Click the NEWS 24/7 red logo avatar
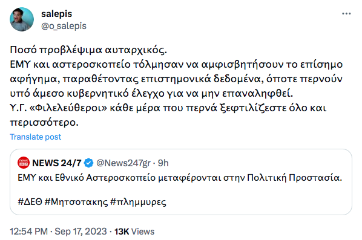The image size is (362, 240). click(24, 163)
